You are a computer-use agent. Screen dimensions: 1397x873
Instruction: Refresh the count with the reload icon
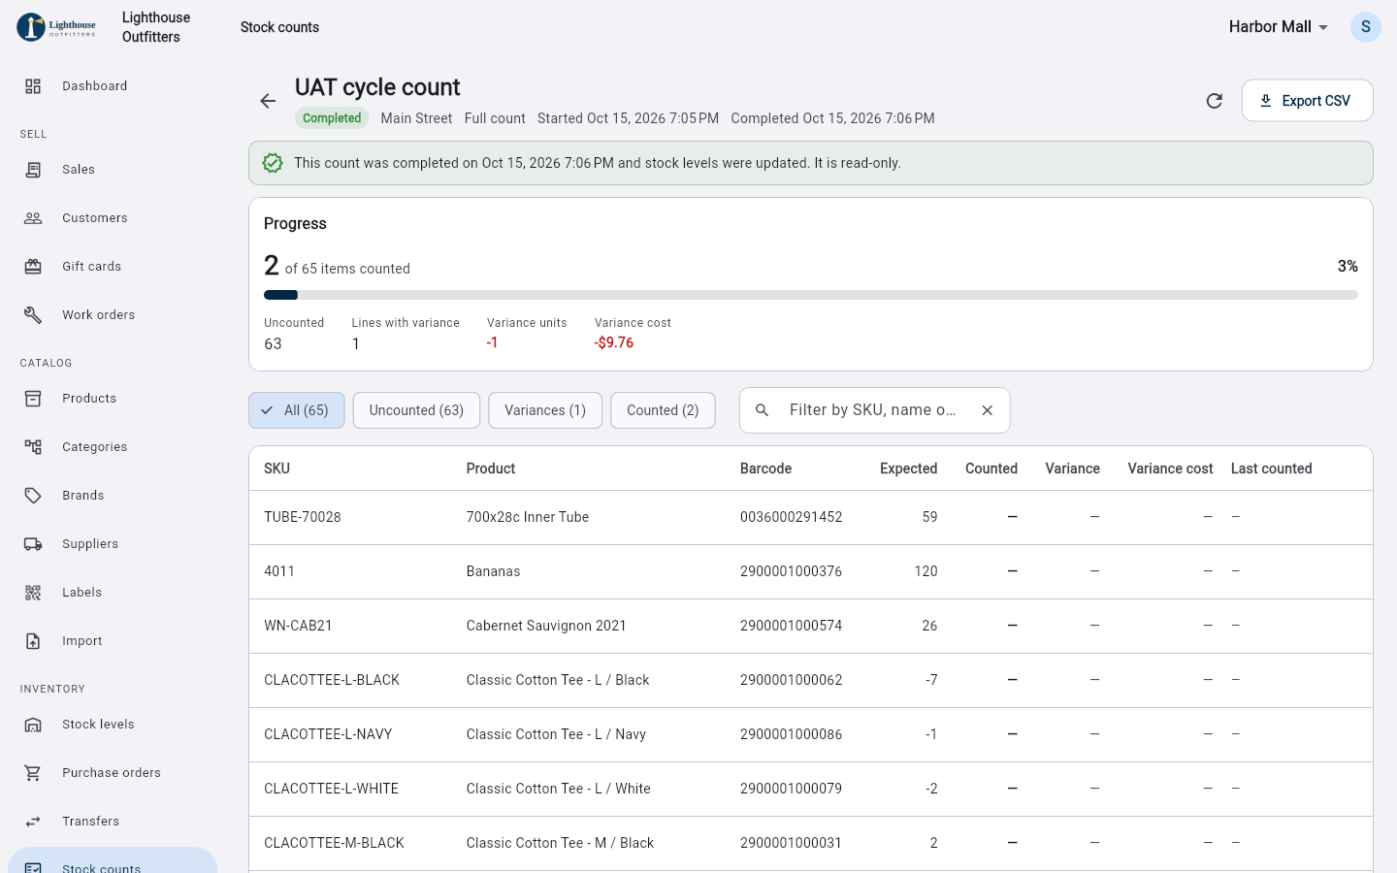click(x=1214, y=101)
